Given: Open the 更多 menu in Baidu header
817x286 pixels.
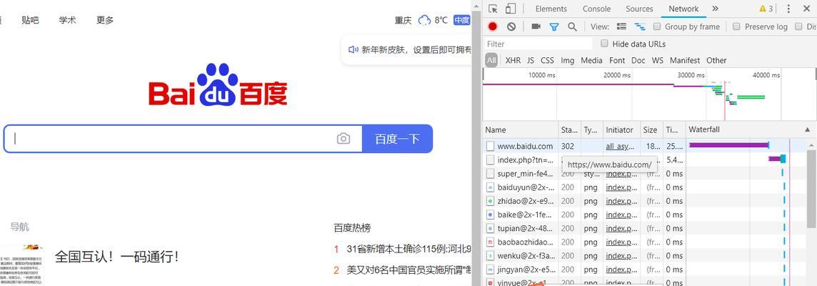Looking at the screenshot, I should point(105,20).
